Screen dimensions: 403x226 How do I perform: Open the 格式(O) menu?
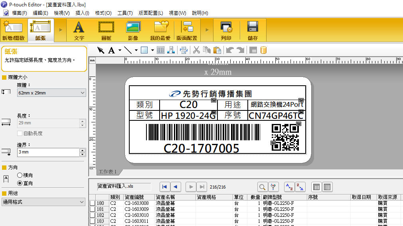103,13
